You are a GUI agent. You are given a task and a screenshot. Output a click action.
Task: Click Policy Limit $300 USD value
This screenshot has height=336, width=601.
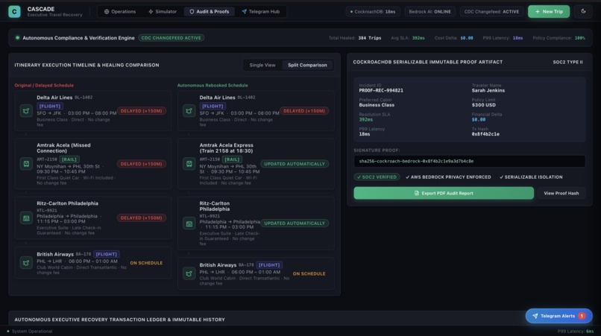(484, 105)
